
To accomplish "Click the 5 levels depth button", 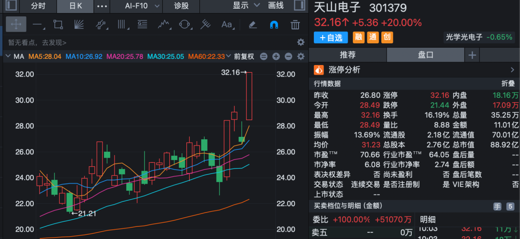I will 510,206.
